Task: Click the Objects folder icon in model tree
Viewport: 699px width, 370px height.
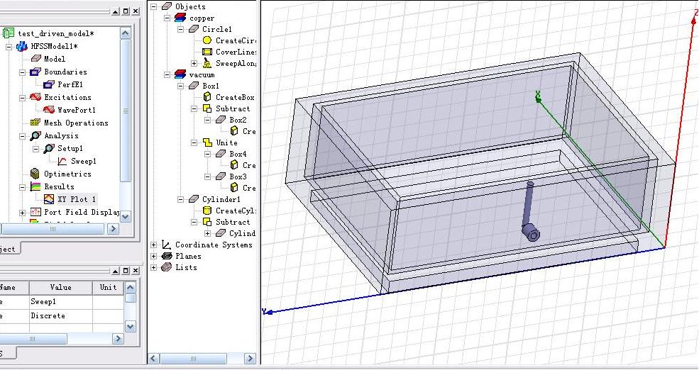Action: 167,6
